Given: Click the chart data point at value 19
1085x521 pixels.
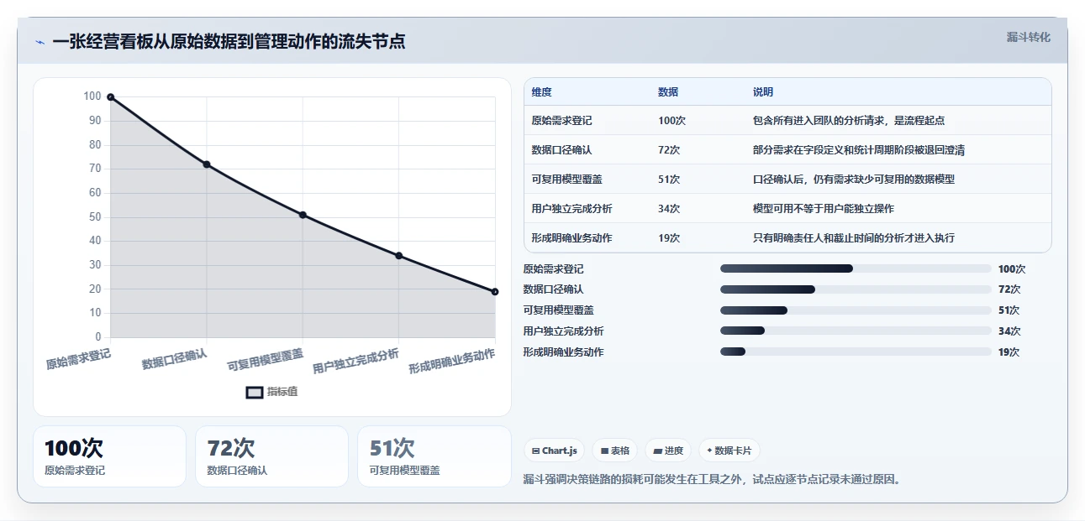Looking at the screenshot, I should pos(495,291).
